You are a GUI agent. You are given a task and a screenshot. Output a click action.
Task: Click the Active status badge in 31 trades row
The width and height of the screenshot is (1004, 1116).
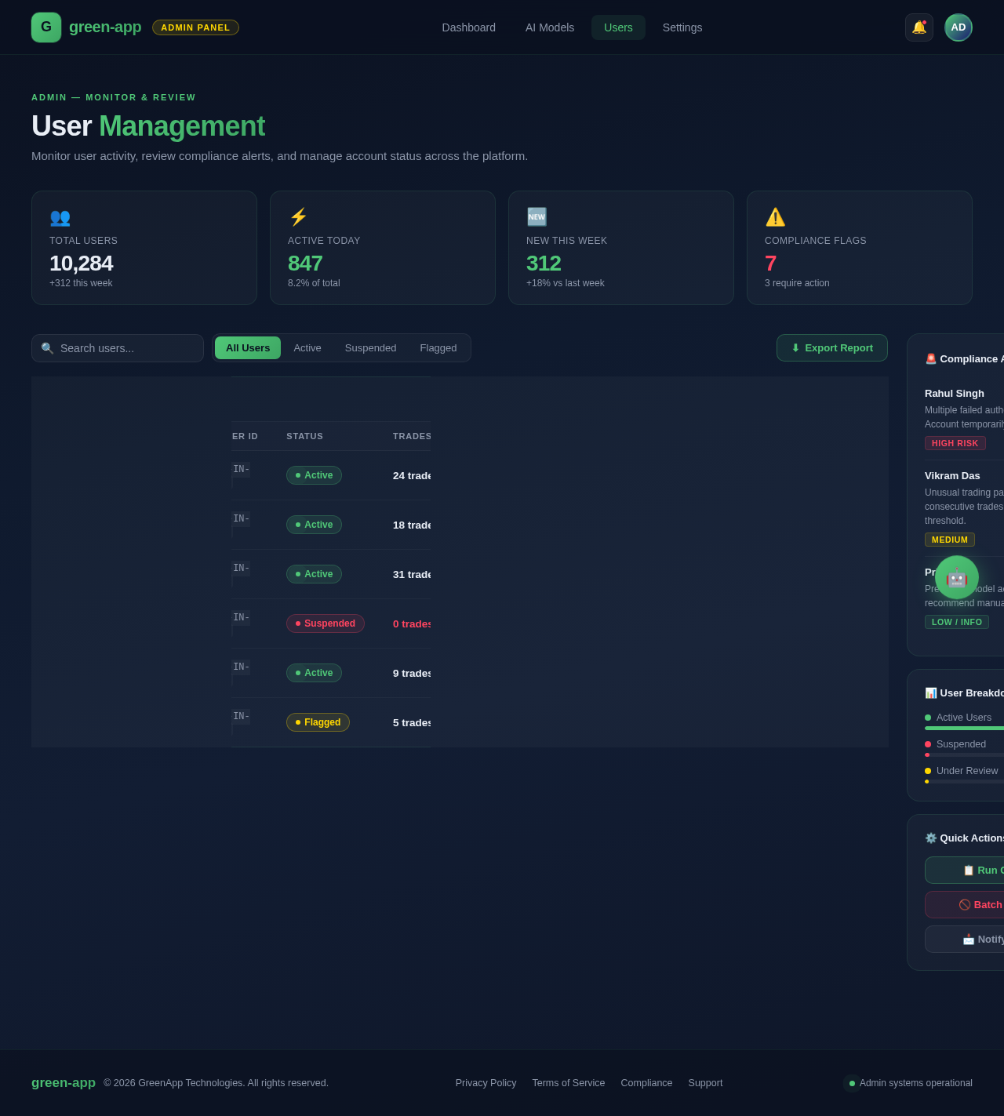click(x=314, y=574)
